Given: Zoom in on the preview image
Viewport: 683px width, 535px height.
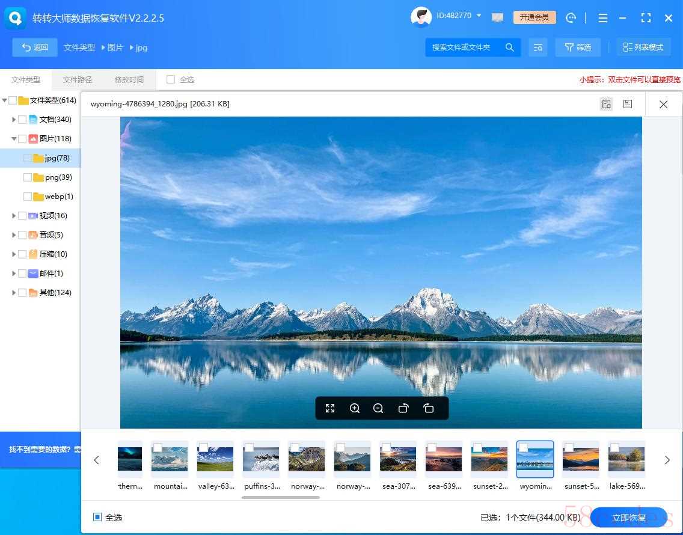Looking at the screenshot, I should (x=355, y=408).
